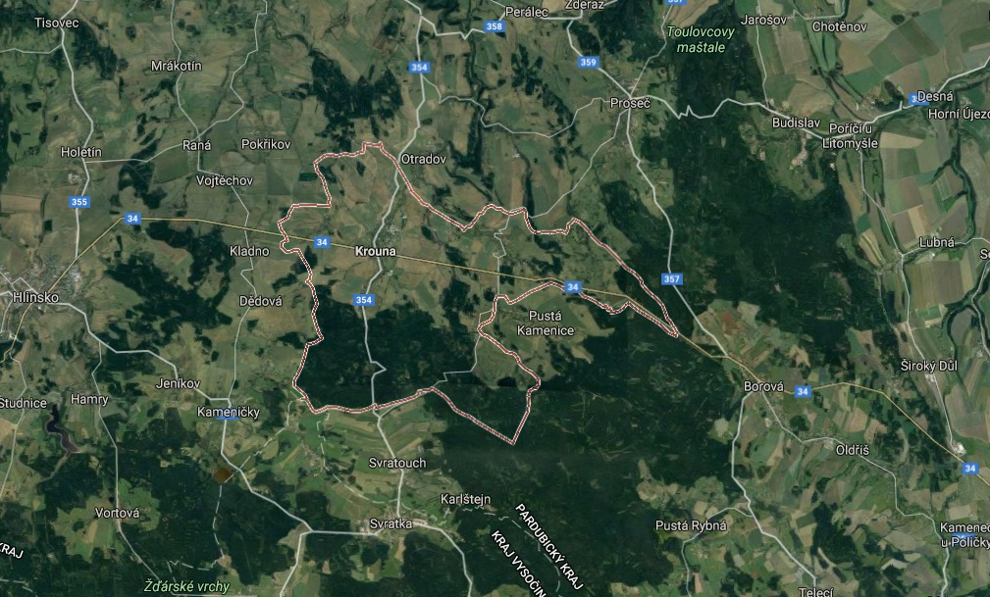Click the 354 shield near Otradov
The width and height of the screenshot is (990, 597).
[x=419, y=67]
